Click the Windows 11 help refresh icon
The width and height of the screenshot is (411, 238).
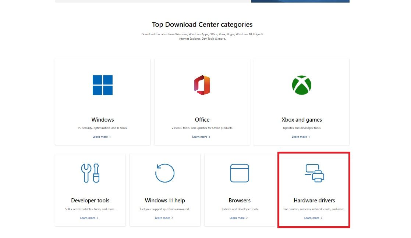(x=165, y=173)
